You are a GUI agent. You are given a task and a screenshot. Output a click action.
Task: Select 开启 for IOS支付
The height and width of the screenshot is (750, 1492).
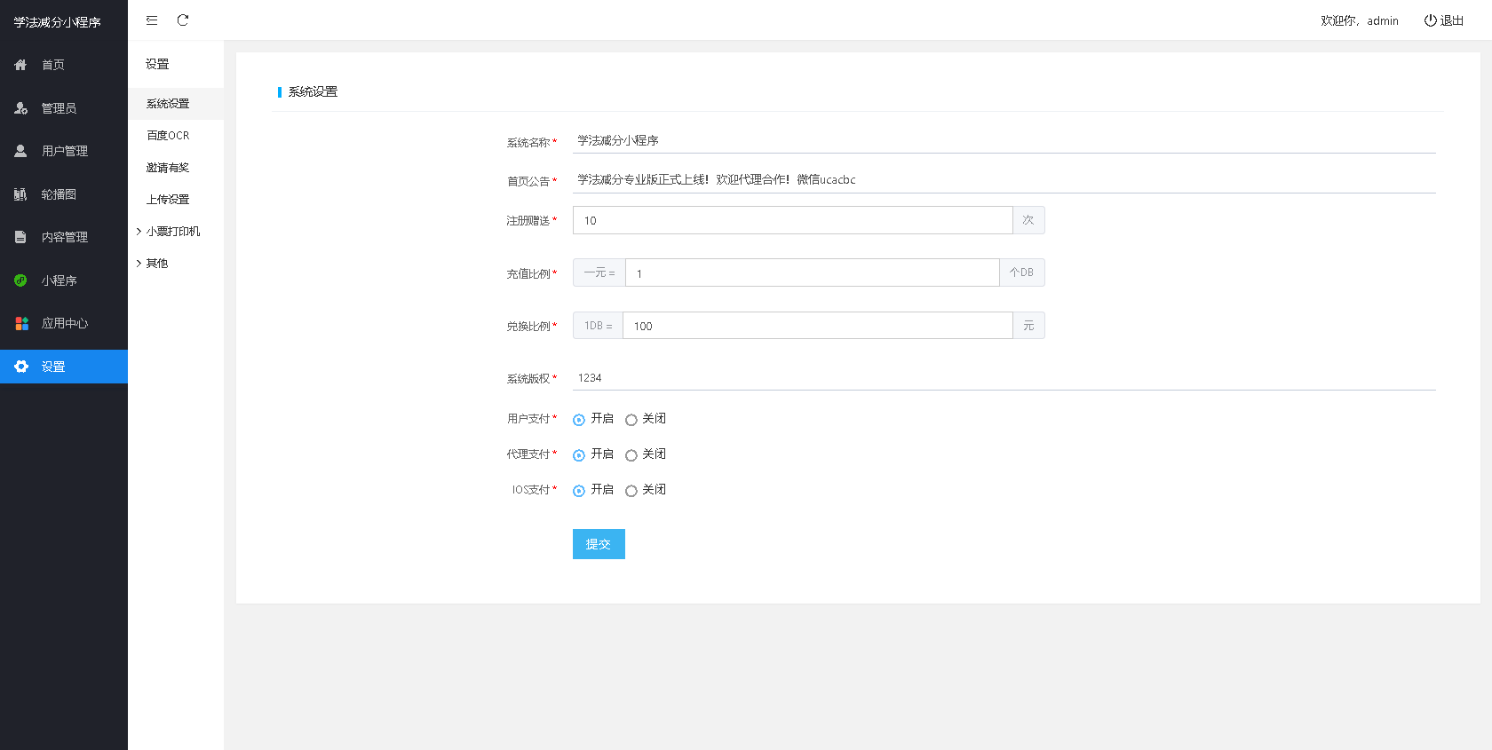[x=579, y=491]
